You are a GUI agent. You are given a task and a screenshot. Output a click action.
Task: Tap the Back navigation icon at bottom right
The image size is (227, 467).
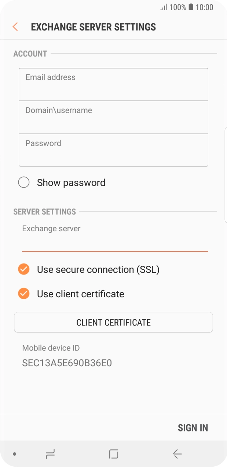pos(177,453)
